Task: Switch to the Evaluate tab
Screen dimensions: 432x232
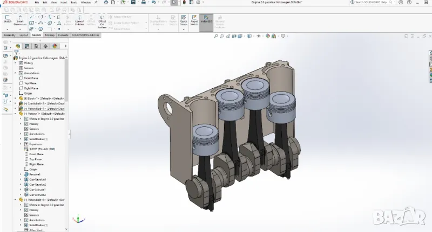Action: coord(63,34)
